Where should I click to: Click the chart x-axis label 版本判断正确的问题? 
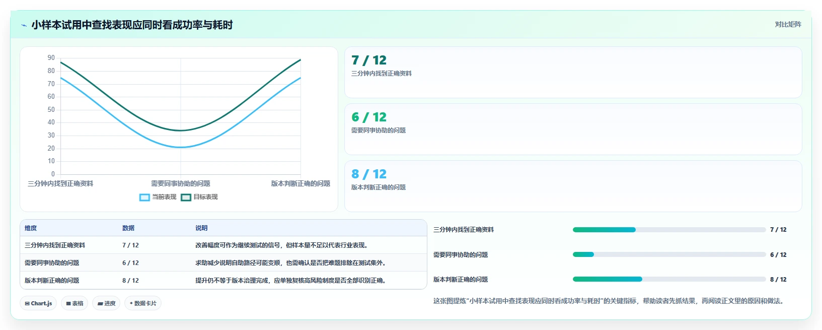301,184
